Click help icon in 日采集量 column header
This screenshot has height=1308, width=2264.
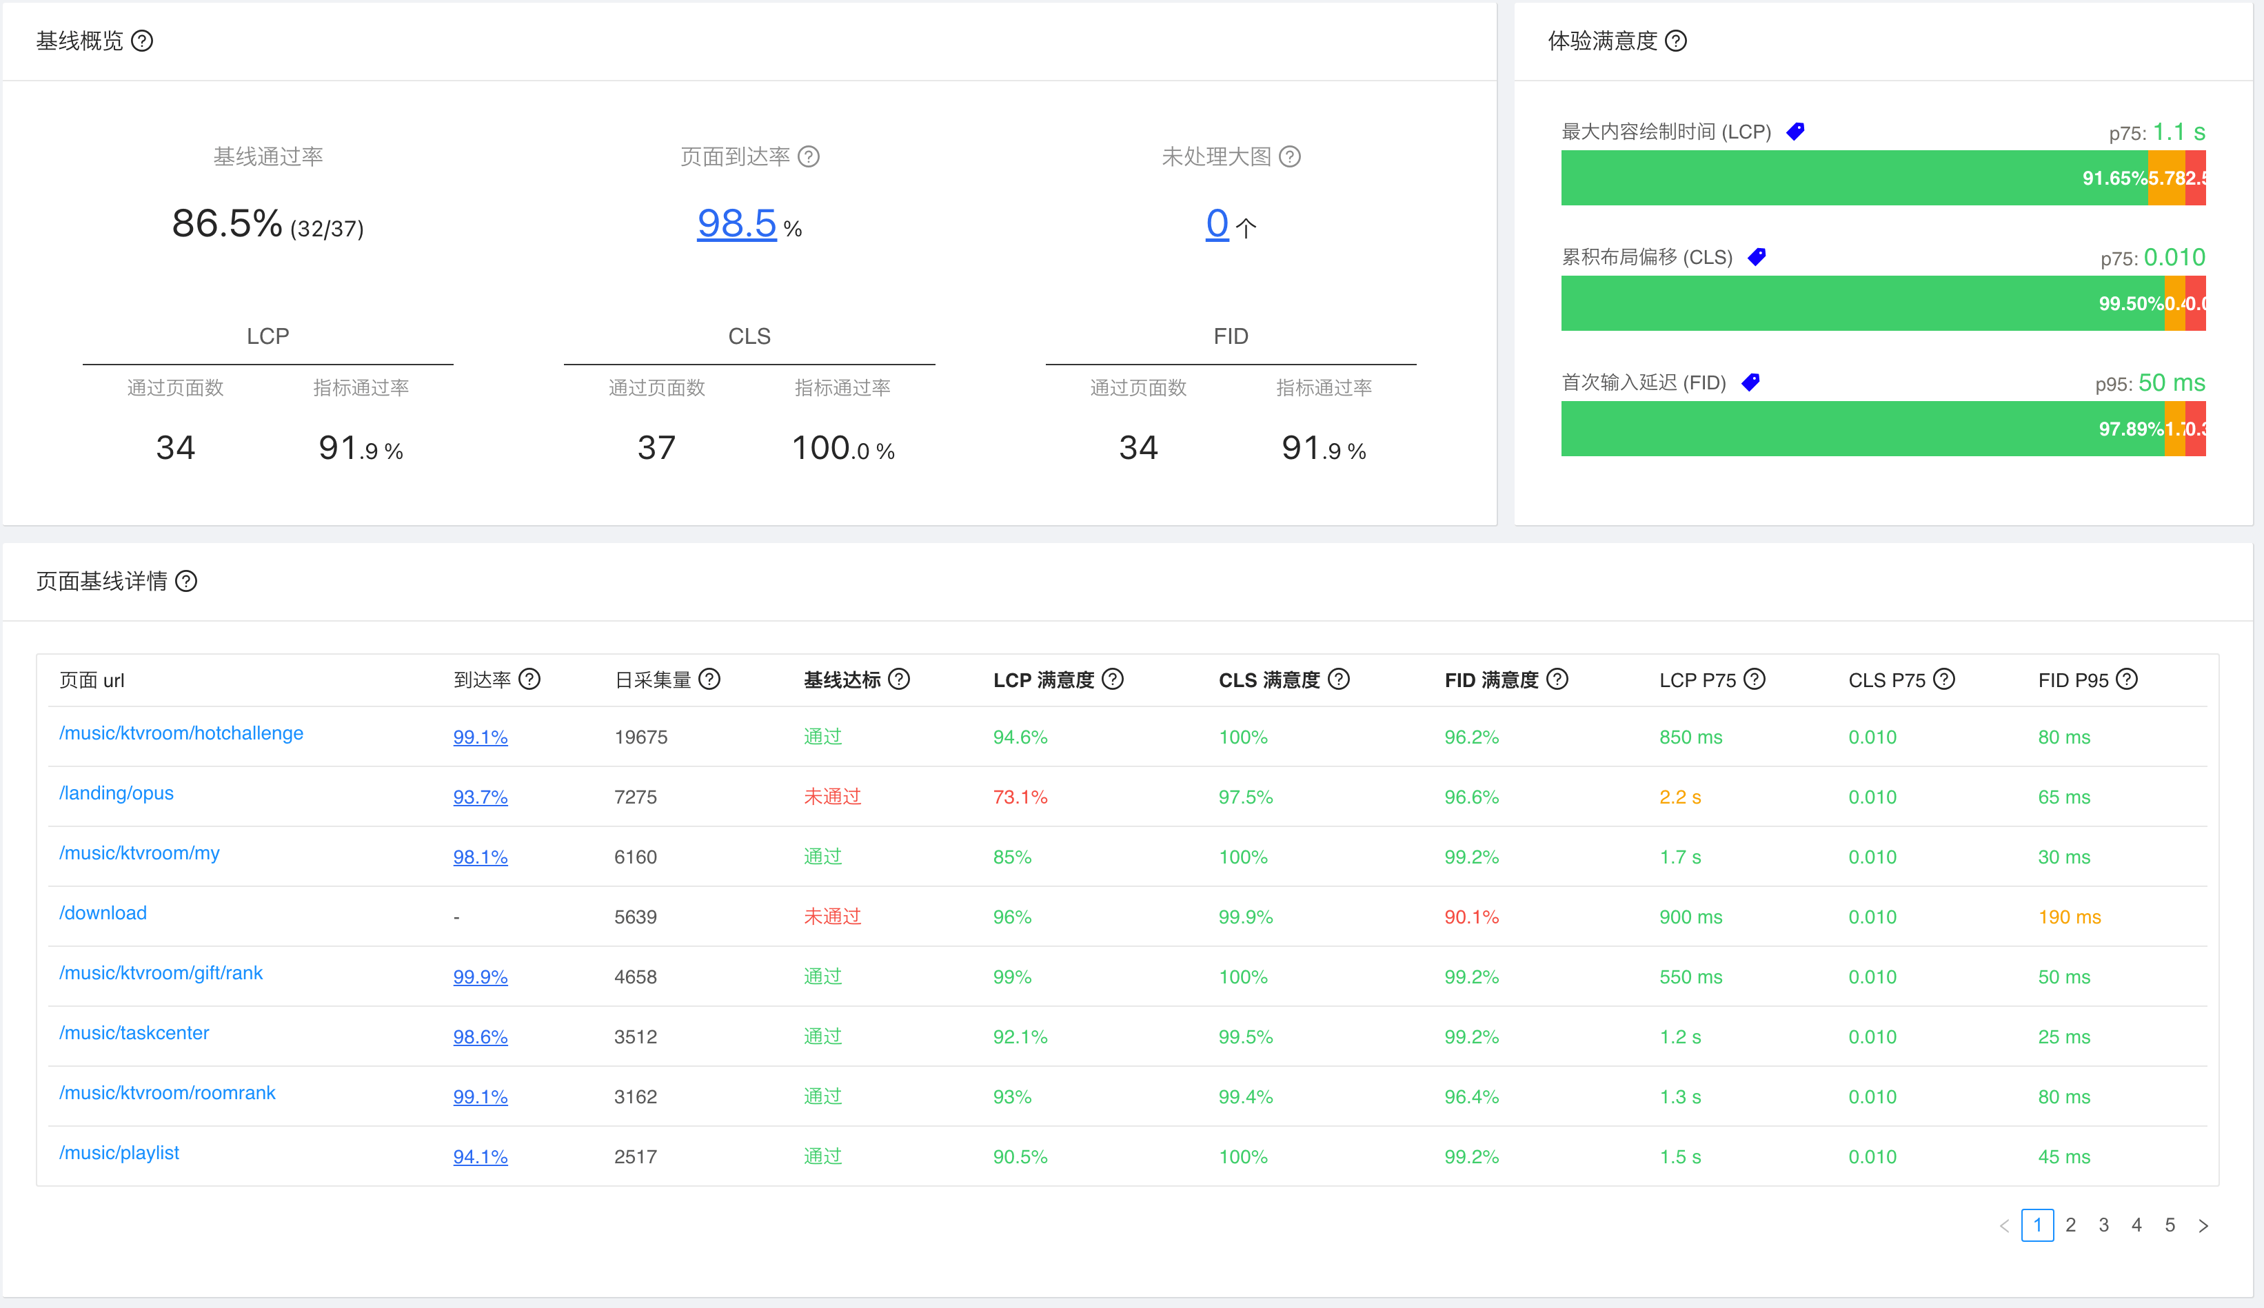(x=709, y=679)
